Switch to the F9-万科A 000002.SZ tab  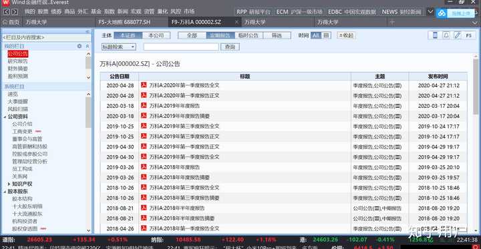196,22
